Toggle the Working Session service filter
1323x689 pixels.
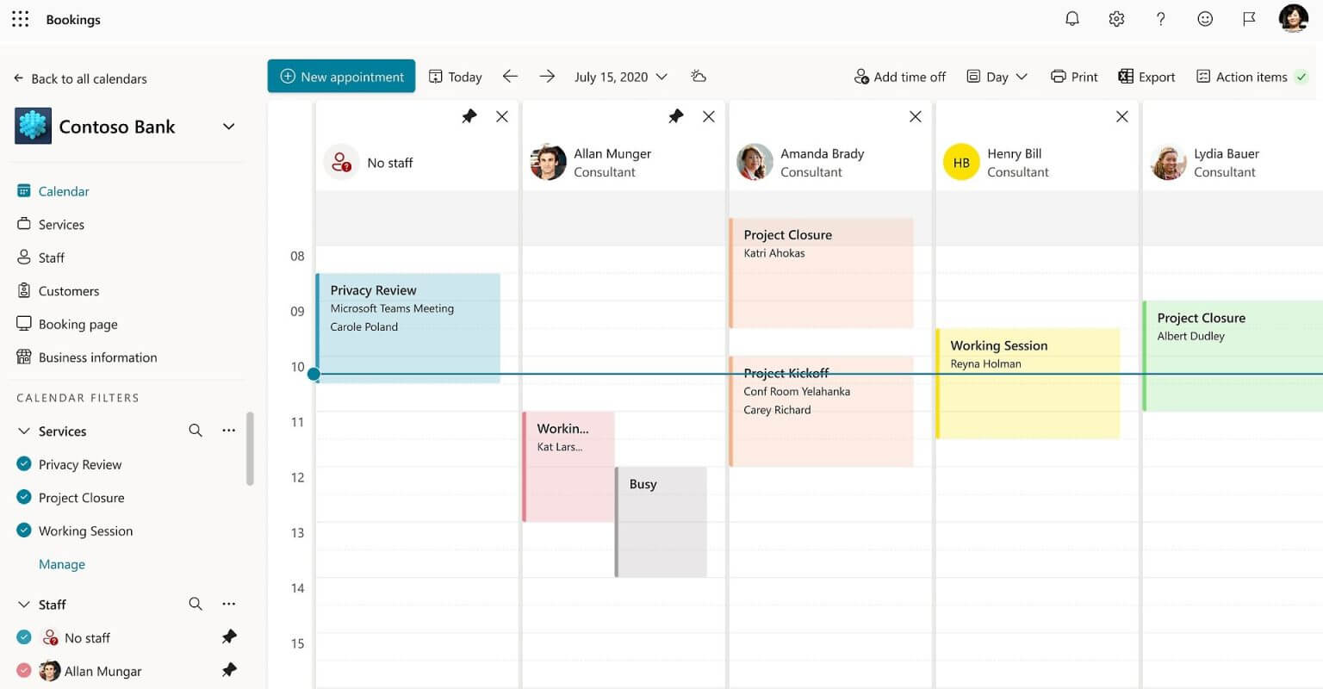pyautogui.click(x=22, y=531)
